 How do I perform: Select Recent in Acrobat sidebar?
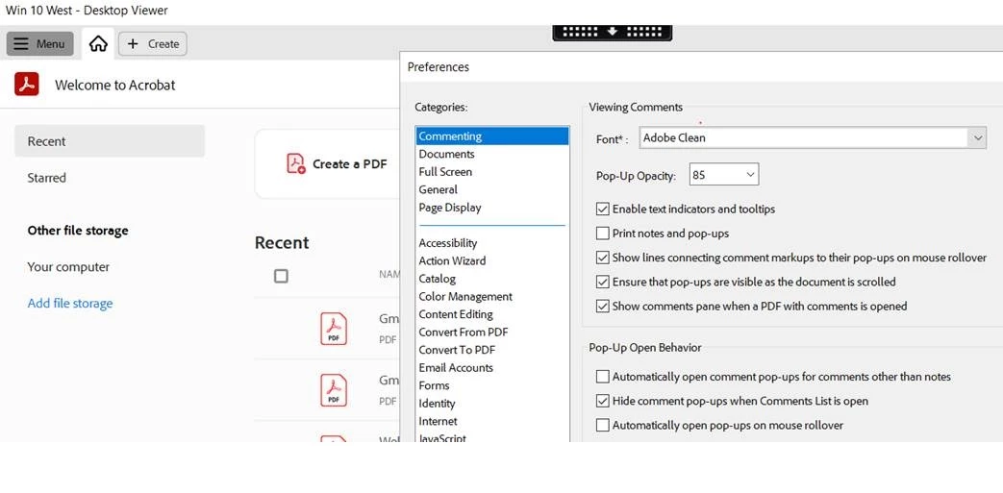point(110,141)
